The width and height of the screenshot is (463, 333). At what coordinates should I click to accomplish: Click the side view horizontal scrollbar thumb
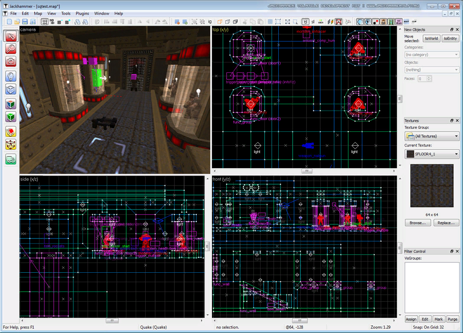pos(112,320)
